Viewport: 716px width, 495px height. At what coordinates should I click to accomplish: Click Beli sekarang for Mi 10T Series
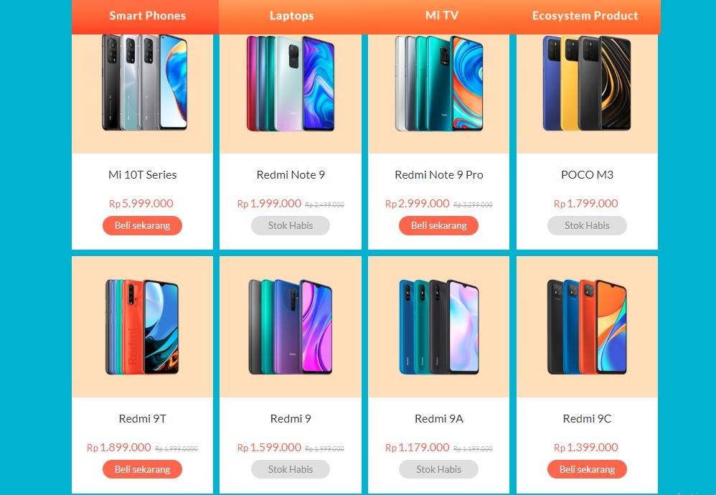(x=143, y=225)
